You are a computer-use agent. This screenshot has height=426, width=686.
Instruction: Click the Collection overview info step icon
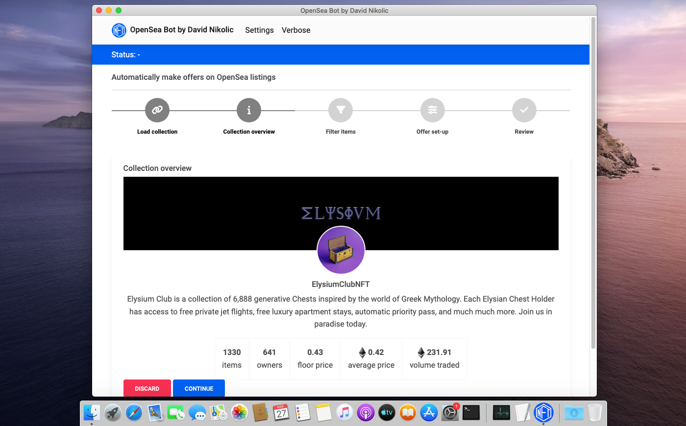(x=249, y=110)
